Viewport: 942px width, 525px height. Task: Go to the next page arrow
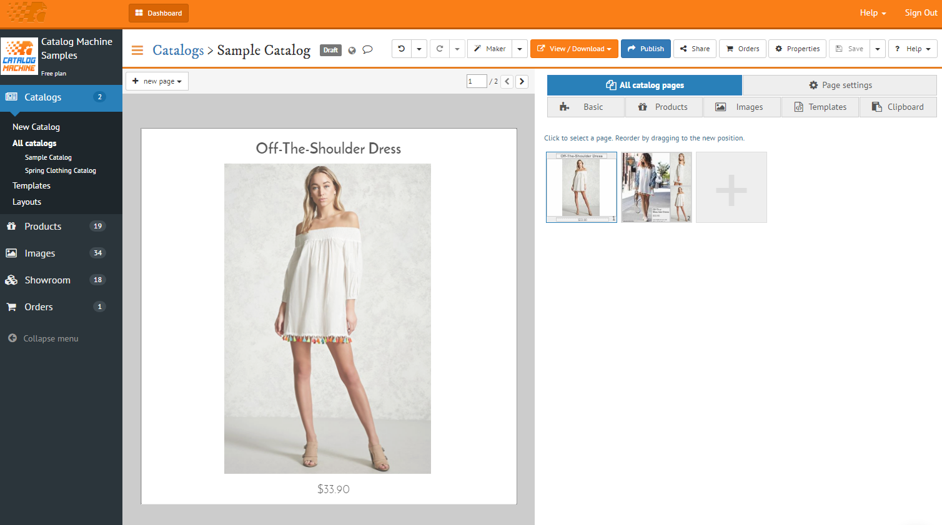522,81
